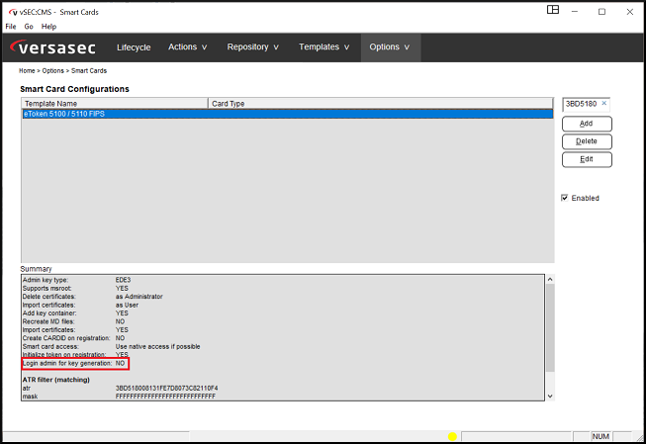Sort by Card Type column header
Image resolution: width=646 pixels, height=444 pixels.
coord(380,104)
